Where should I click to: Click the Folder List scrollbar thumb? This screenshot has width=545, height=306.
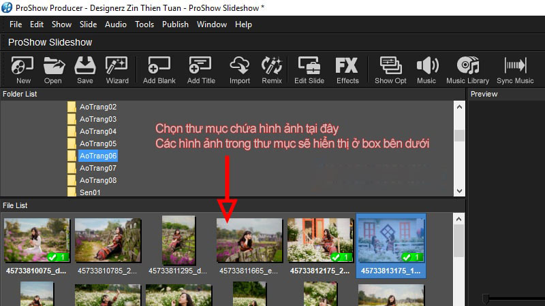459,135
